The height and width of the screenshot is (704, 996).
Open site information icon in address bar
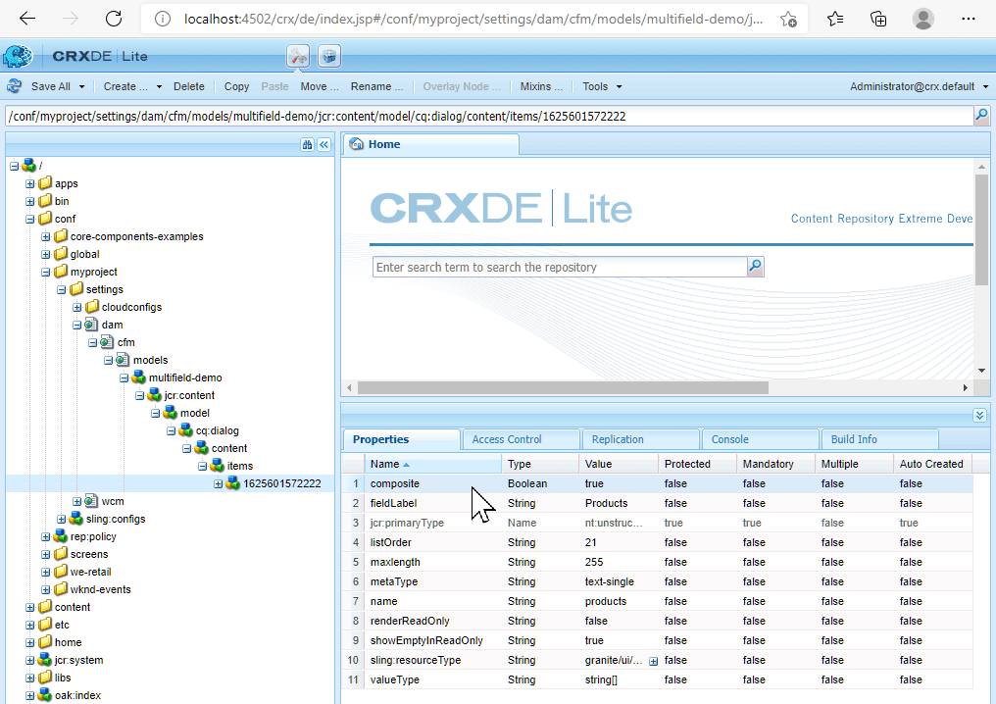click(x=163, y=19)
